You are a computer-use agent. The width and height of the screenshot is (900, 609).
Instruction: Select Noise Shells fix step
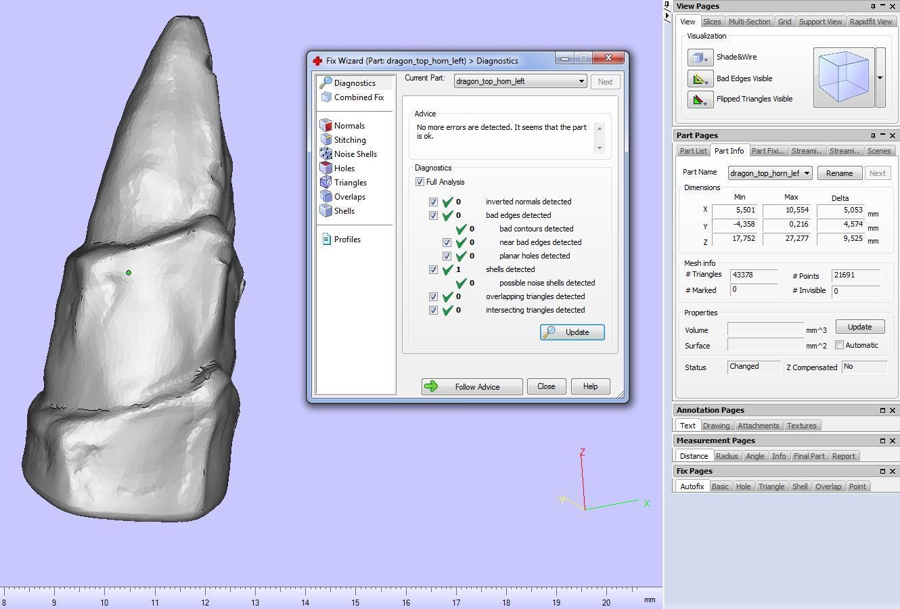coord(348,154)
